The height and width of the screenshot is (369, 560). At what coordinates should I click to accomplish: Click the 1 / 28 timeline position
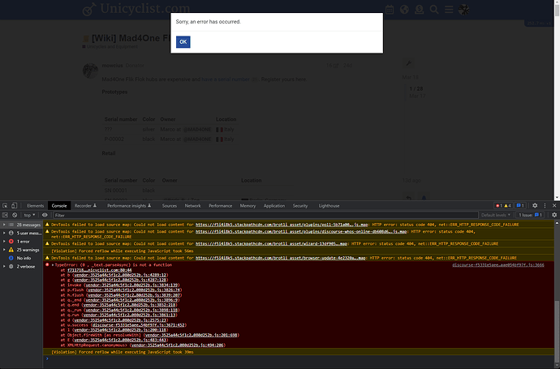(416, 88)
